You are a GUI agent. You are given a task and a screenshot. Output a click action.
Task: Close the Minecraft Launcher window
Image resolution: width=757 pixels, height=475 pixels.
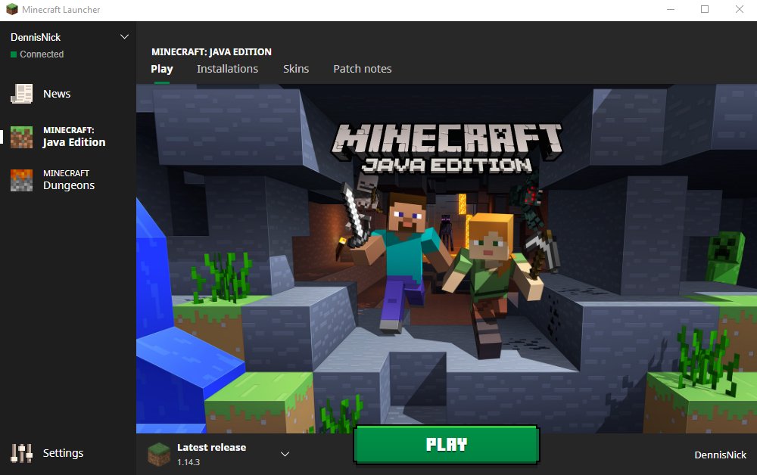point(739,9)
